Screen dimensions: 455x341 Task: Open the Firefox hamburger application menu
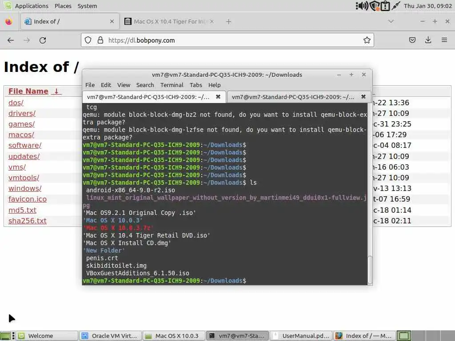click(x=444, y=40)
